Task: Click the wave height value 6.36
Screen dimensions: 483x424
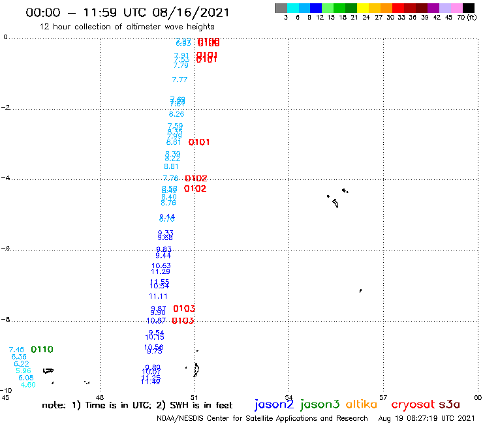Action: (19, 357)
